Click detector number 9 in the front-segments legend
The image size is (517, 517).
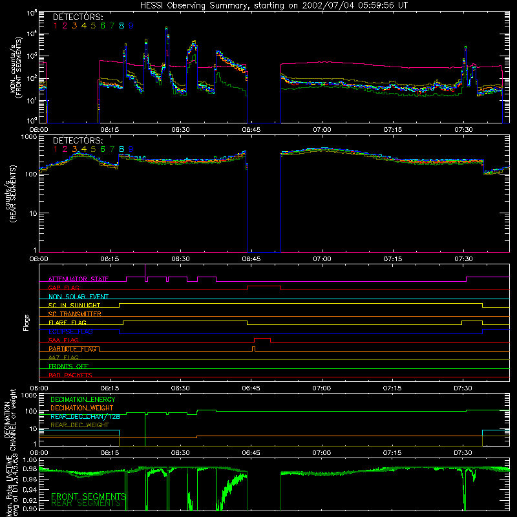[131, 26]
